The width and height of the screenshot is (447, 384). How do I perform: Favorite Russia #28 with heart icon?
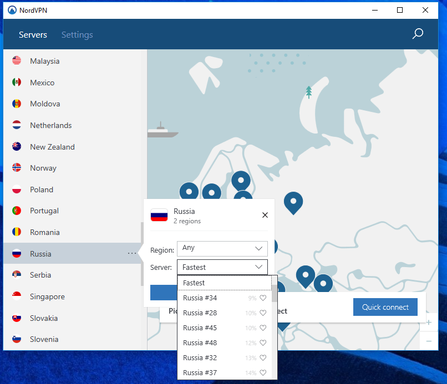(263, 313)
